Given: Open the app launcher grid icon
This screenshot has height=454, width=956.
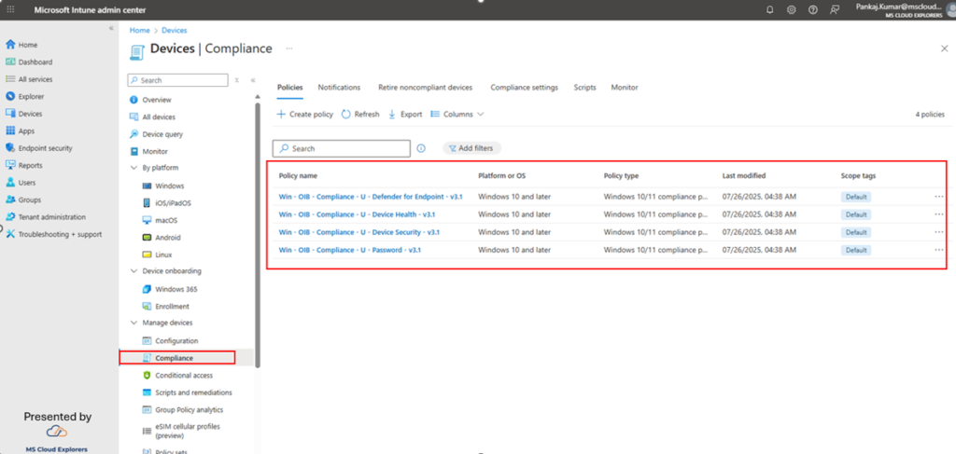Looking at the screenshot, I should pos(10,9).
